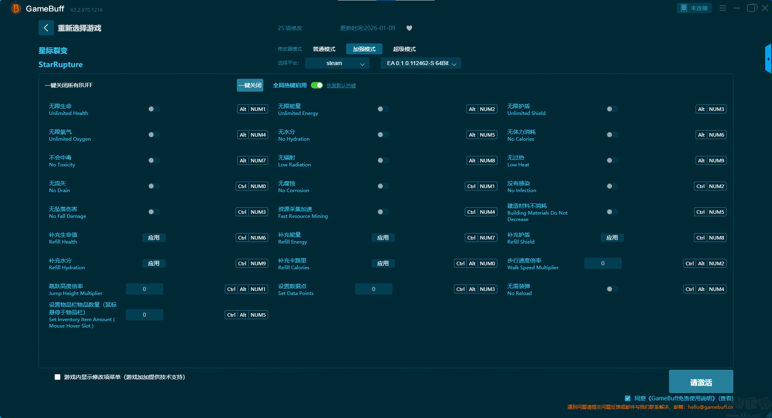Click Unlimited Energy Alt NUM2 hotkey box
772x418 pixels.
pos(482,109)
